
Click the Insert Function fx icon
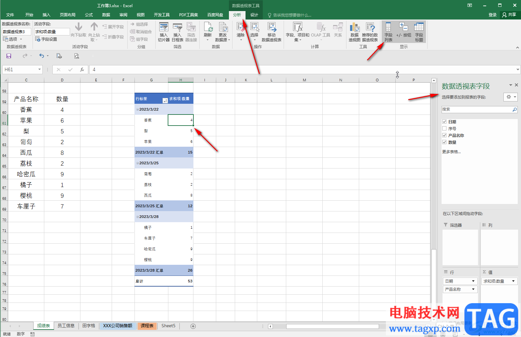82,70
